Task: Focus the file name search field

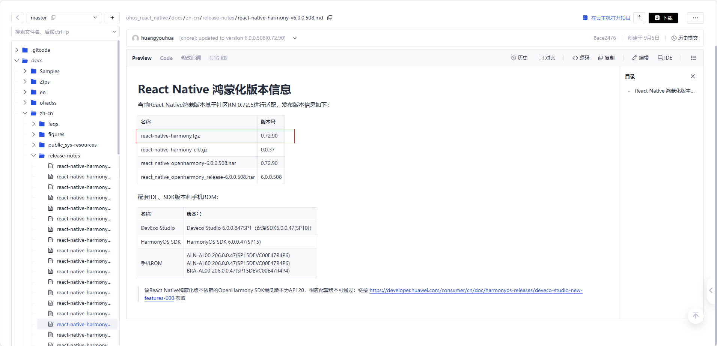Action: (65, 32)
